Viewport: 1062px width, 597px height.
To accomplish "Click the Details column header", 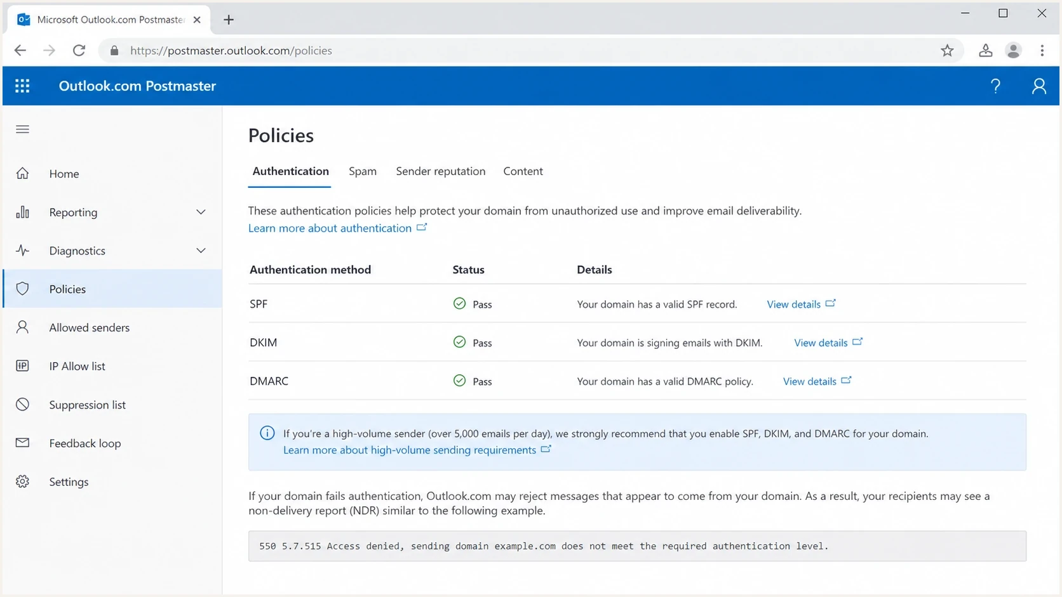I will [595, 270].
